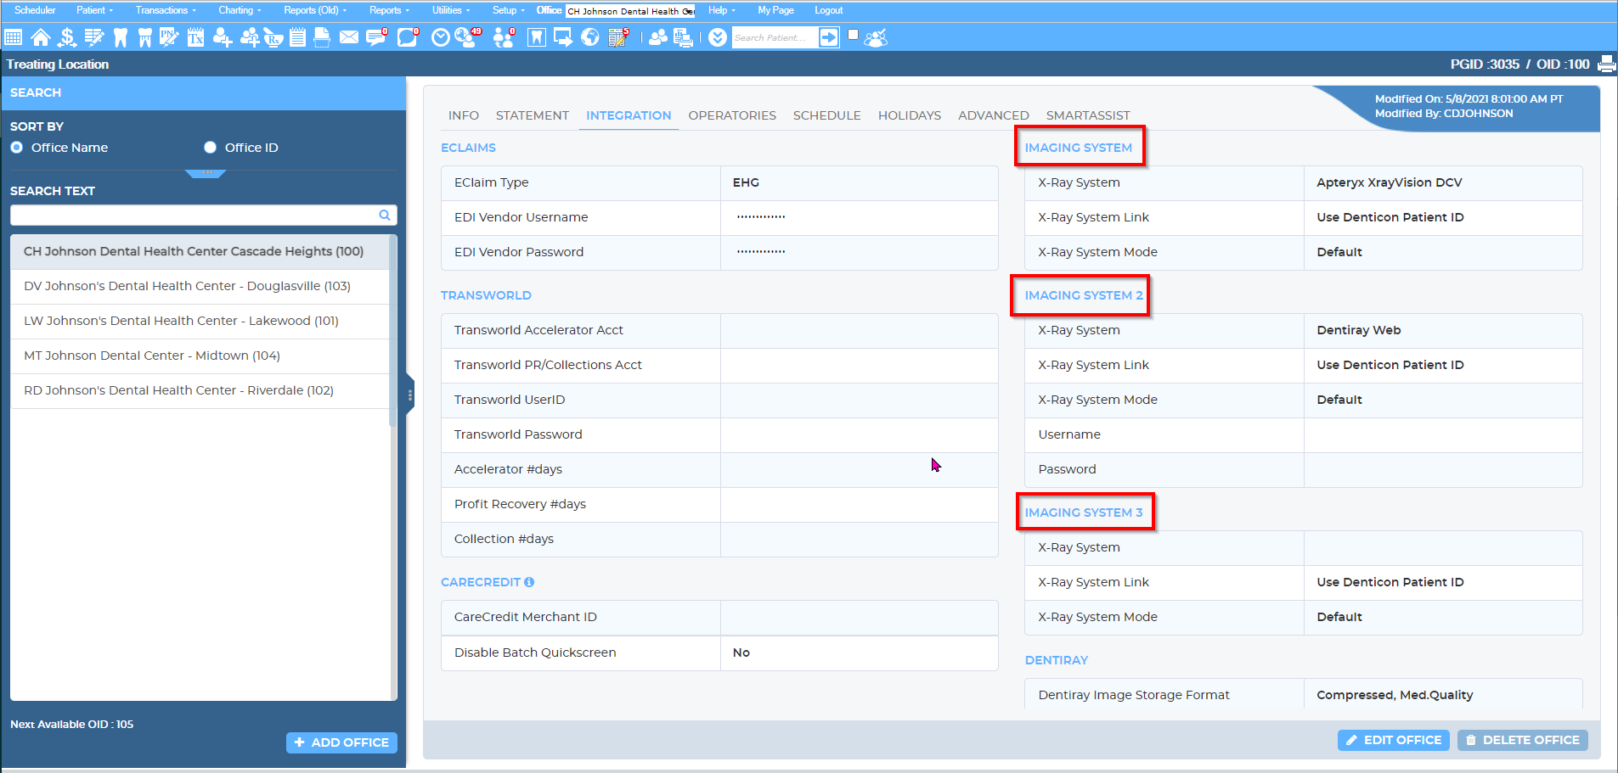Viewport: 1618px width, 773px height.
Task: Click the add new patient icon
Action: (x=223, y=37)
